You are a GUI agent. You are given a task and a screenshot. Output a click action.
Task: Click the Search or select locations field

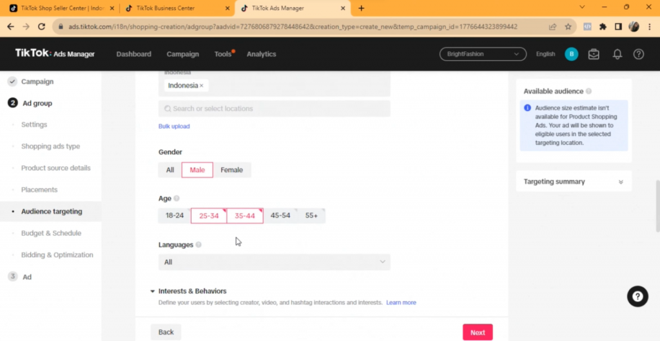(274, 109)
